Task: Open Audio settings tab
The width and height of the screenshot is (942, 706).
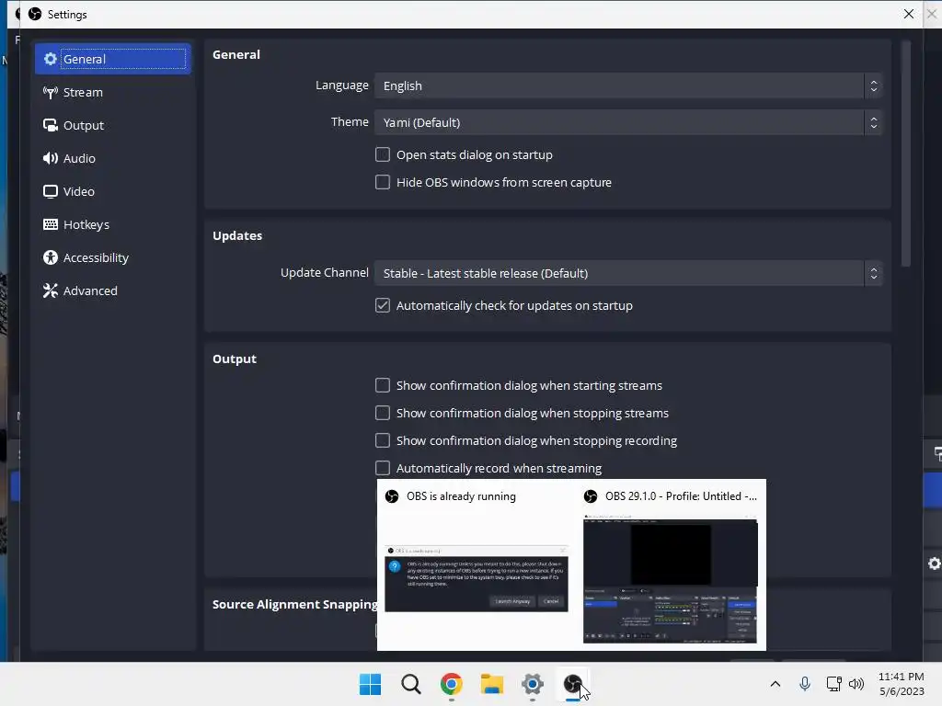Action: [113, 158]
